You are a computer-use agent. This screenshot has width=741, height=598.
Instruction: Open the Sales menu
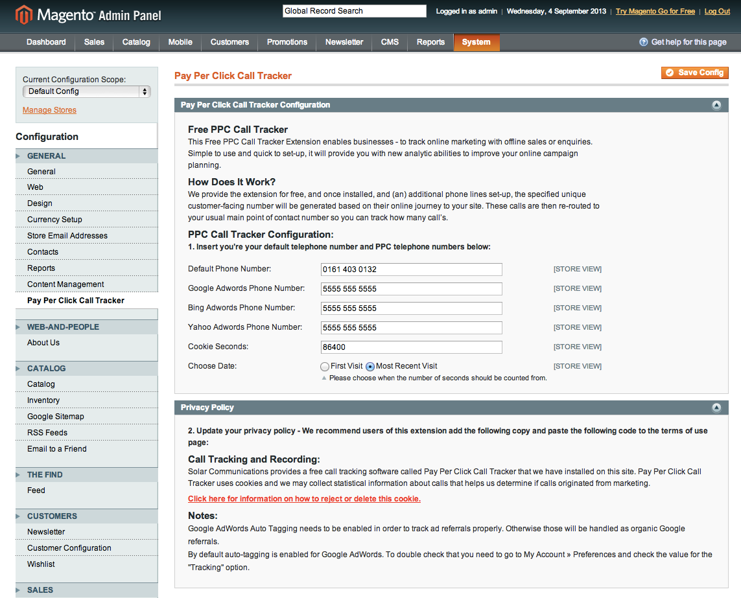94,42
